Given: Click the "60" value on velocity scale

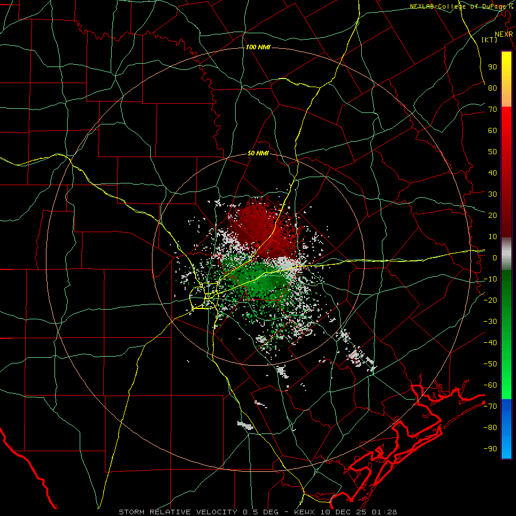Looking at the screenshot, I should 492,130.
